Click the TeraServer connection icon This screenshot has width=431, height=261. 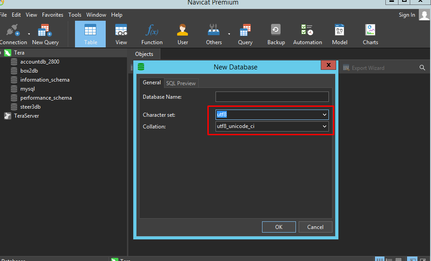(8, 116)
